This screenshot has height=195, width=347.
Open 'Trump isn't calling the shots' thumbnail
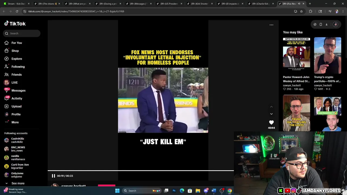pos(297,113)
